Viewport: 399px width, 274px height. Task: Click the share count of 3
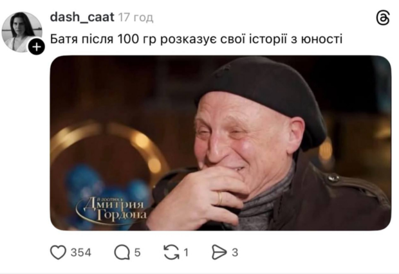tap(235, 253)
